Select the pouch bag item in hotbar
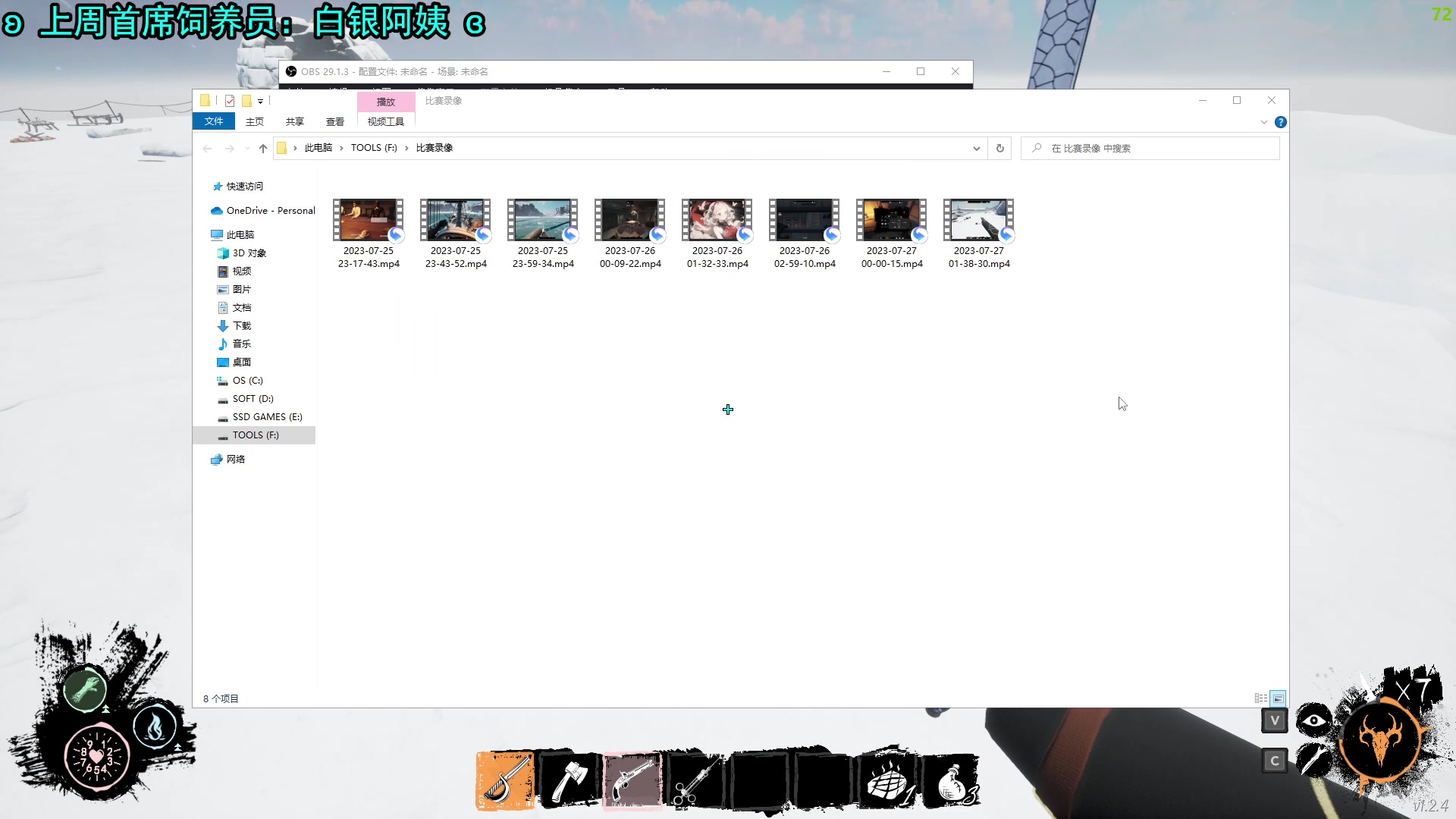1456x819 pixels. point(952,780)
